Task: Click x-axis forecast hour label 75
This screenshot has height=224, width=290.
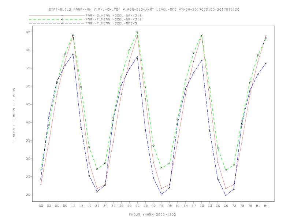Action: (x=242, y=206)
